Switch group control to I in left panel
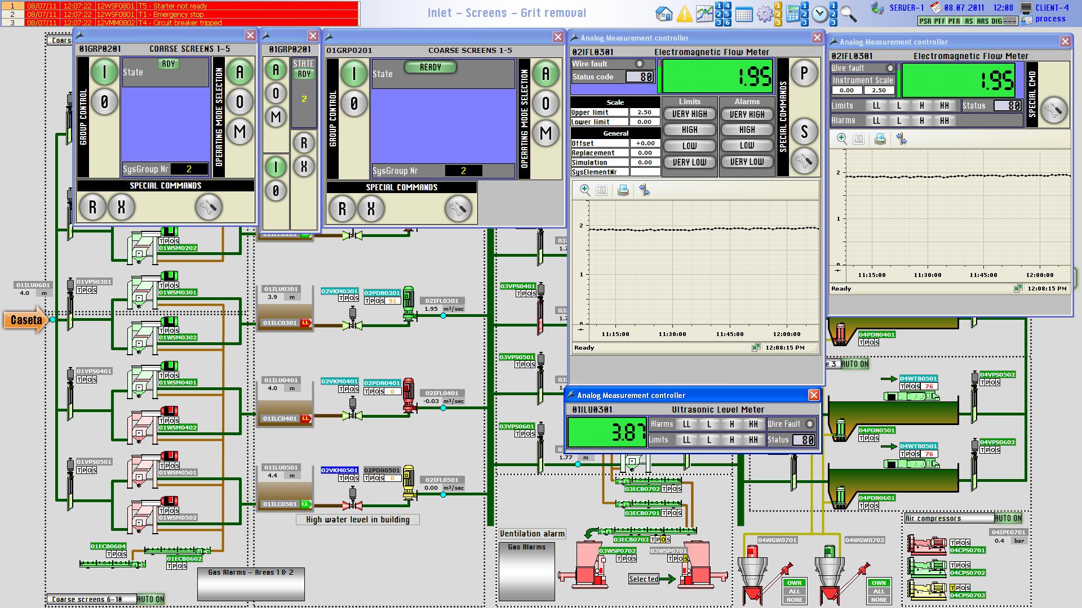This screenshot has height=608, width=1082. (104, 72)
